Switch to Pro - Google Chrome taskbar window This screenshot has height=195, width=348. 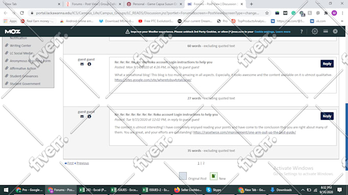coord(29,190)
